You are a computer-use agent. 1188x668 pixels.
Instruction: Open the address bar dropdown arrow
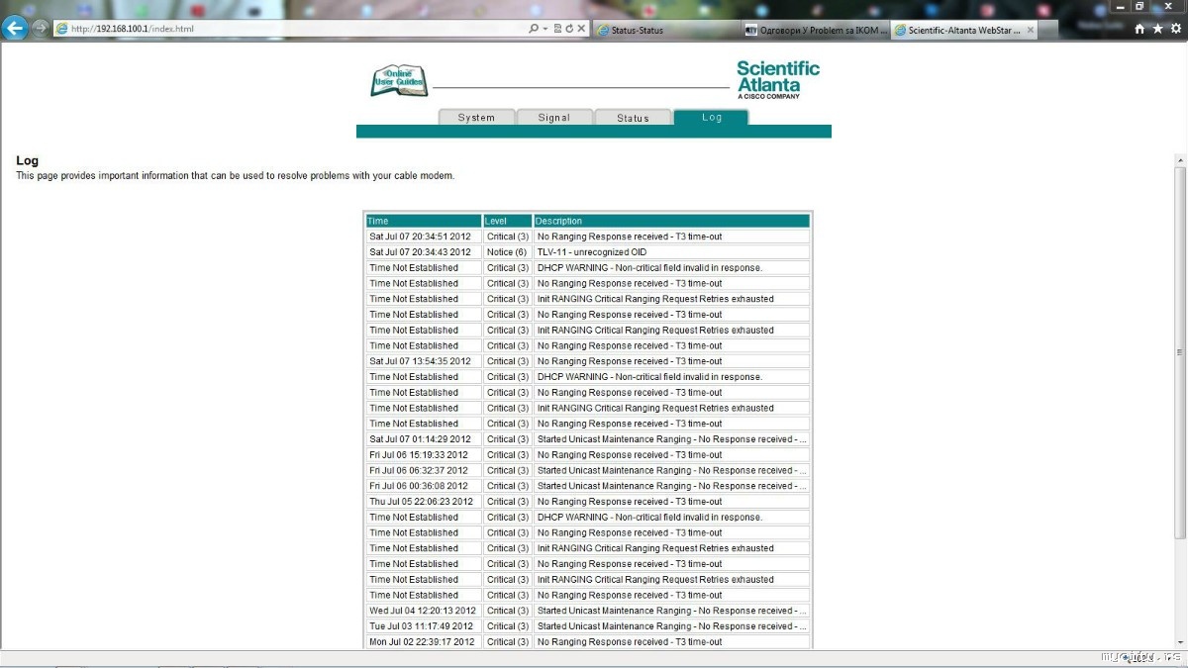545,29
